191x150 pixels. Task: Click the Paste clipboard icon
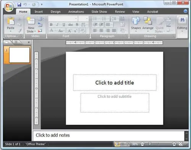tap(11, 21)
